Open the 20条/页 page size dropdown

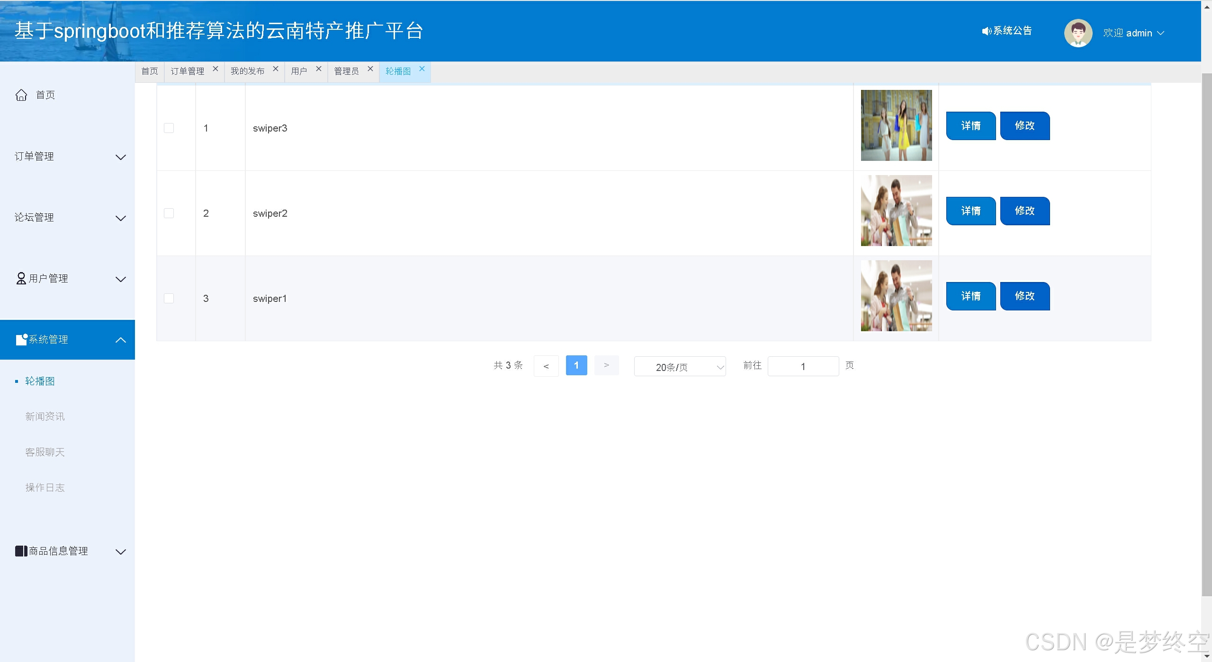pos(680,367)
